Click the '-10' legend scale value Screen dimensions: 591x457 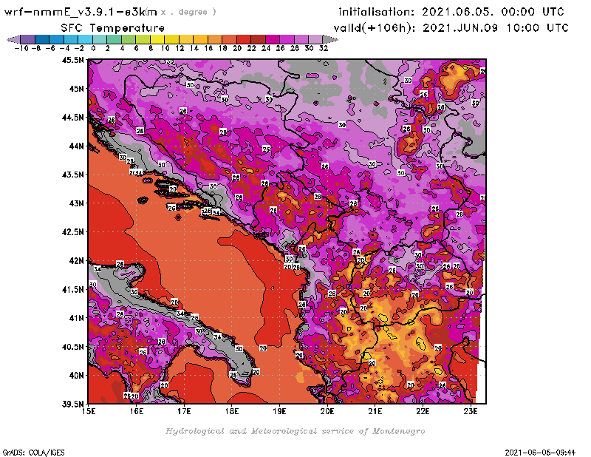click(21, 49)
